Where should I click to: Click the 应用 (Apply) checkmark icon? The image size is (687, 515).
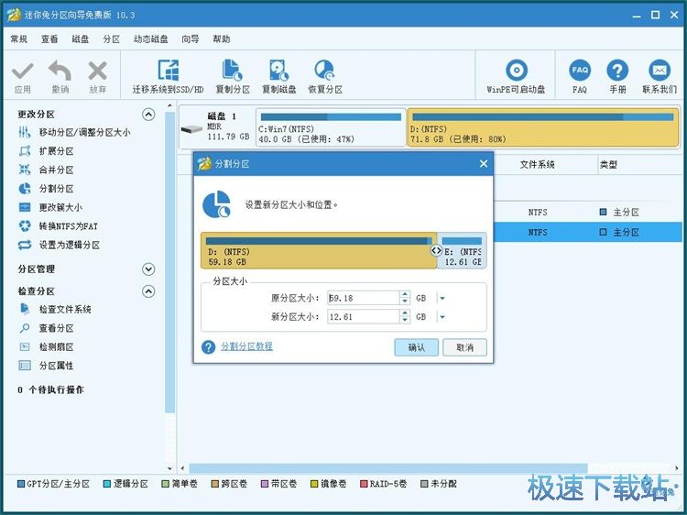(x=22, y=71)
